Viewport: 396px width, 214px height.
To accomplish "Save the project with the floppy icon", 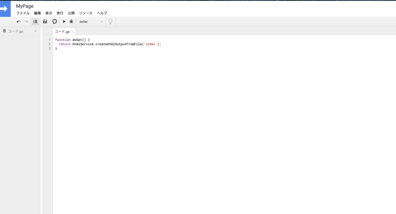I will [45, 21].
